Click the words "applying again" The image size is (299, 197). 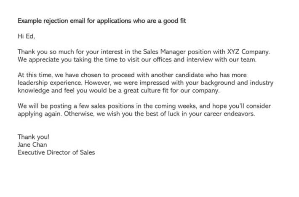40,114
